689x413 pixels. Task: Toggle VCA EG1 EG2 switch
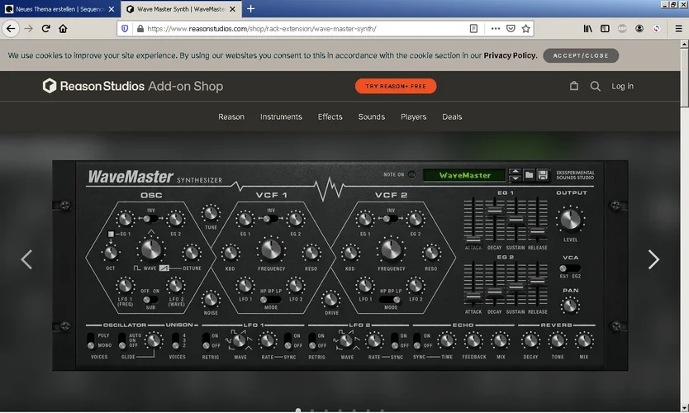click(x=570, y=268)
